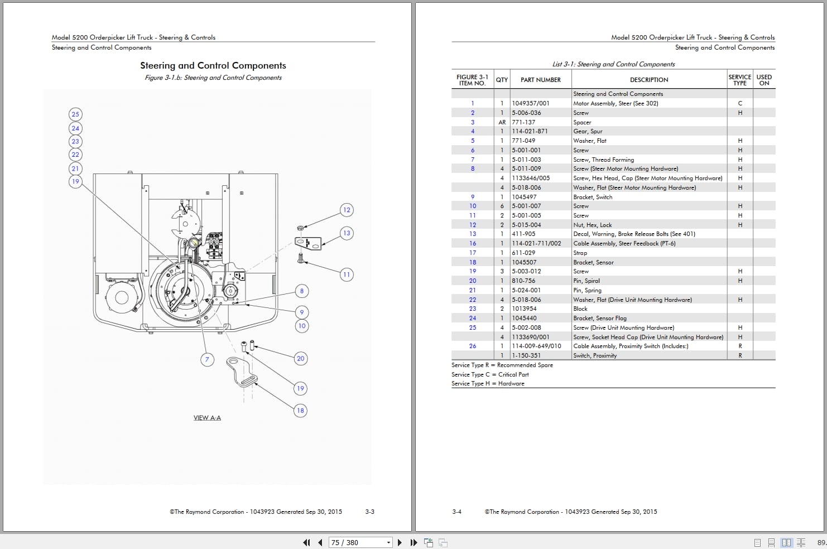Select part number 114-021-871

pyautogui.click(x=530, y=131)
